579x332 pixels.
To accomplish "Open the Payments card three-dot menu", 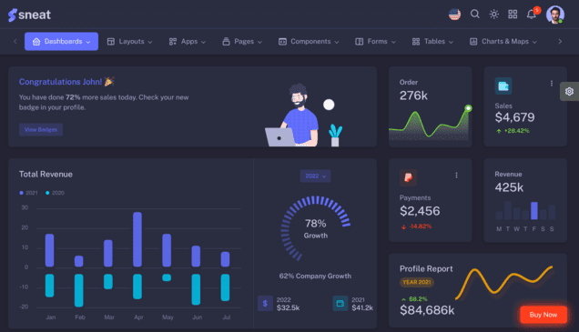I will [x=456, y=176].
